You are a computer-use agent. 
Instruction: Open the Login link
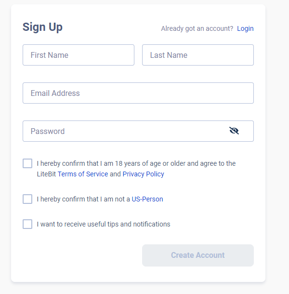(x=245, y=28)
